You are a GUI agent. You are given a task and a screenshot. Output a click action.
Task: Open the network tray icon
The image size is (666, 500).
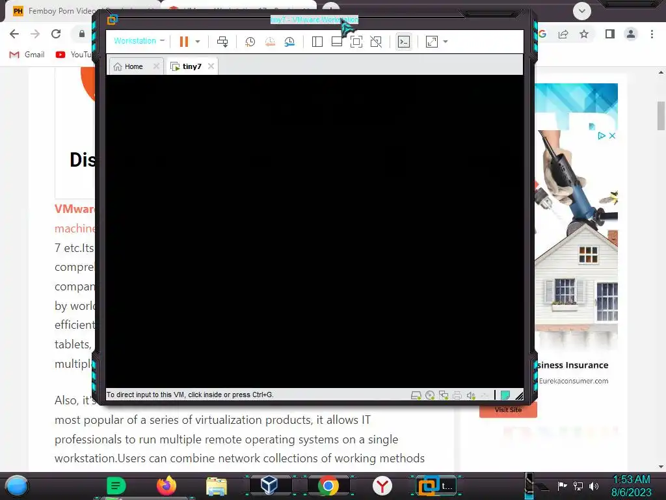tap(578, 486)
